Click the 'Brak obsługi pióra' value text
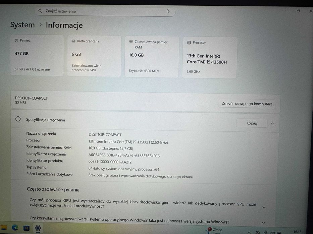This screenshot has height=234, width=313. point(141,176)
